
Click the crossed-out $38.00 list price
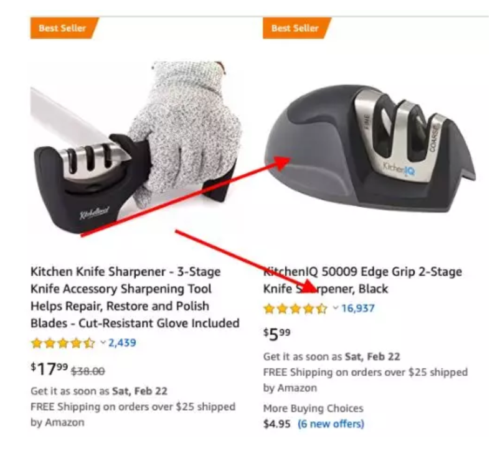(87, 371)
